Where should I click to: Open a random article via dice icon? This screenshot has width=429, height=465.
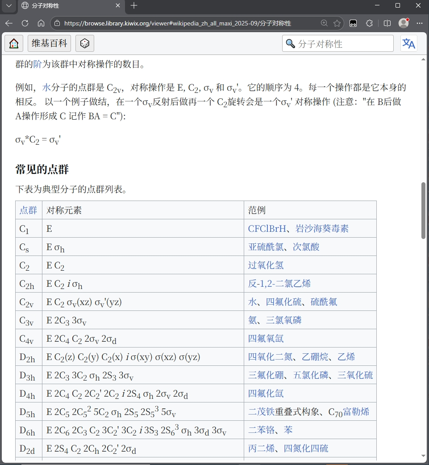pos(84,43)
